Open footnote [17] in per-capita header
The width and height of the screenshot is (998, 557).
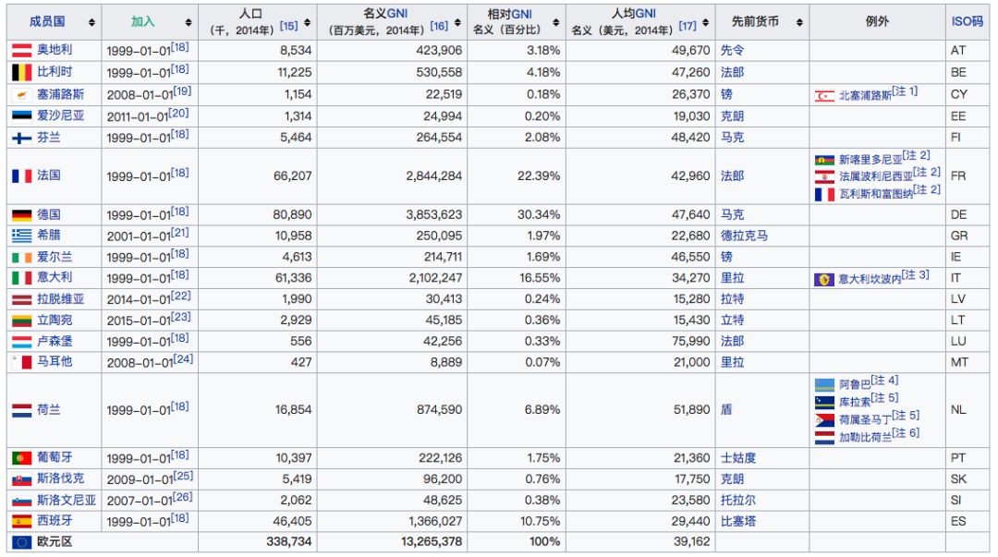point(687,26)
